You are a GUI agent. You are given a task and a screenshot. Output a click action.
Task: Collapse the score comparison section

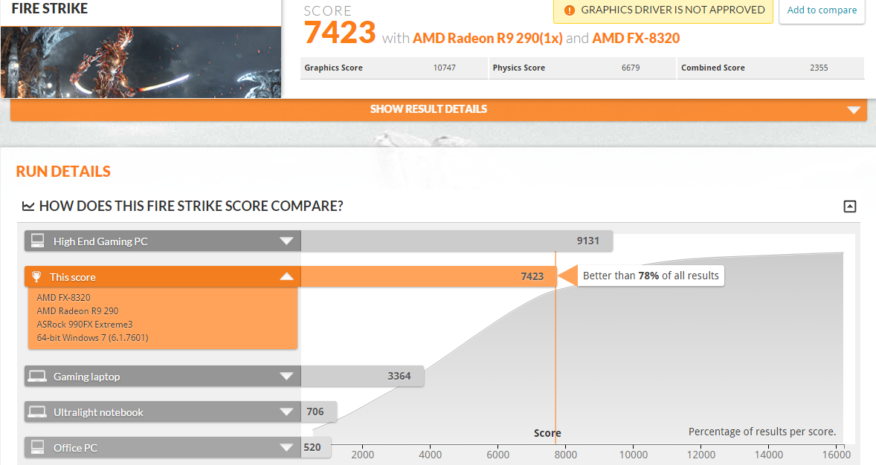tap(849, 207)
